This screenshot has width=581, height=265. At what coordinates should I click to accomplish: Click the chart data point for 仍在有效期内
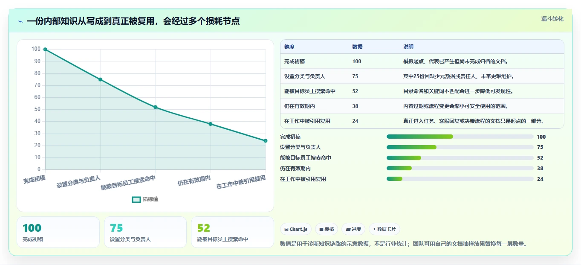point(211,124)
